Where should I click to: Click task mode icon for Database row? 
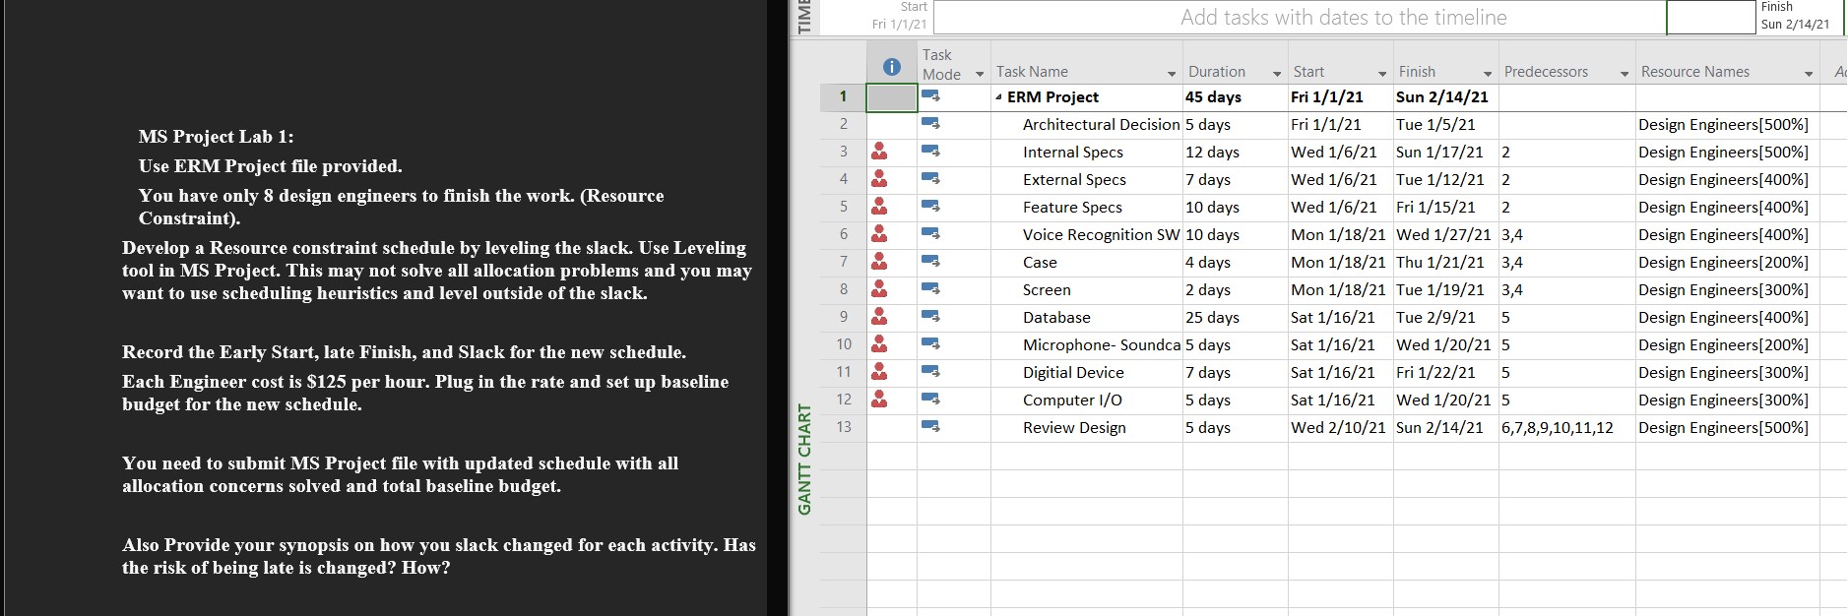(x=930, y=317)
